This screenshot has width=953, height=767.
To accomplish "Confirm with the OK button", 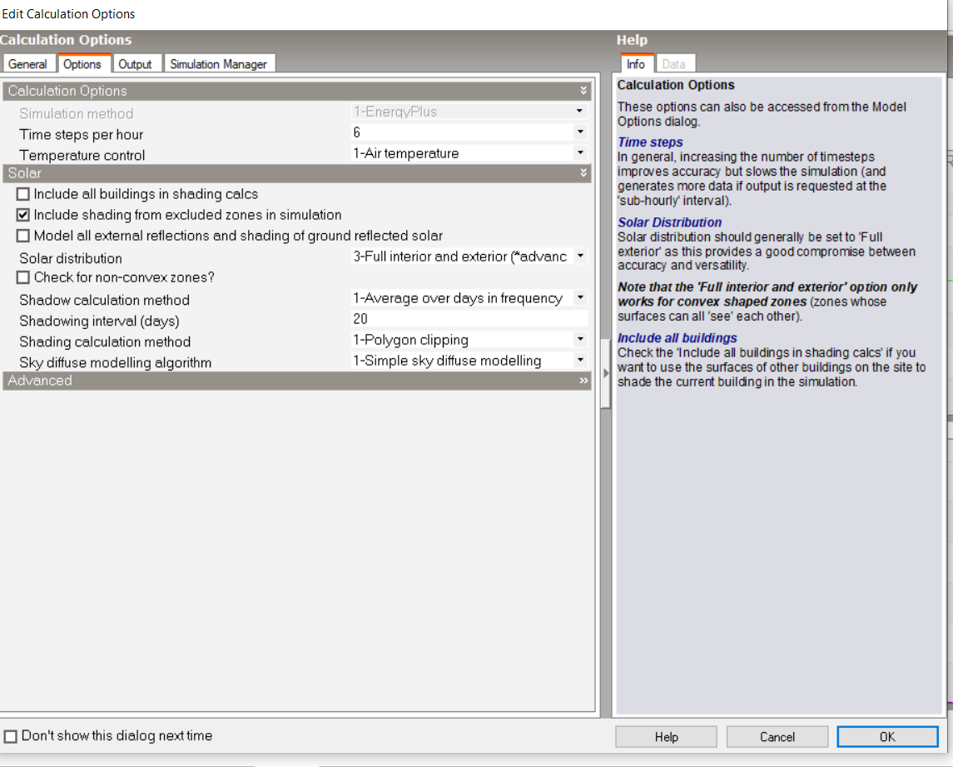I will (887, 736).
